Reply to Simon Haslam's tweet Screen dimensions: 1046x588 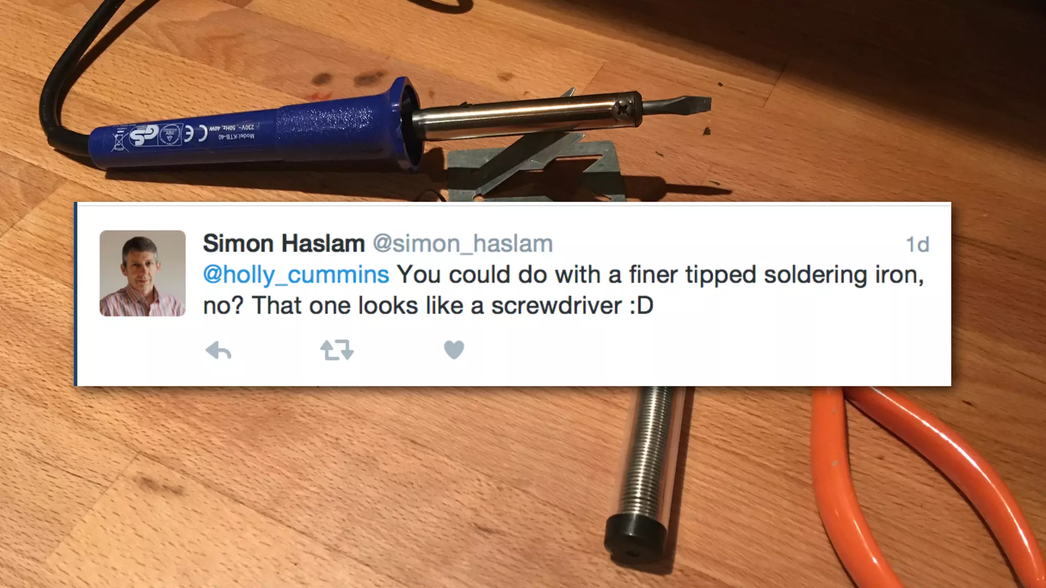(218, 351)
